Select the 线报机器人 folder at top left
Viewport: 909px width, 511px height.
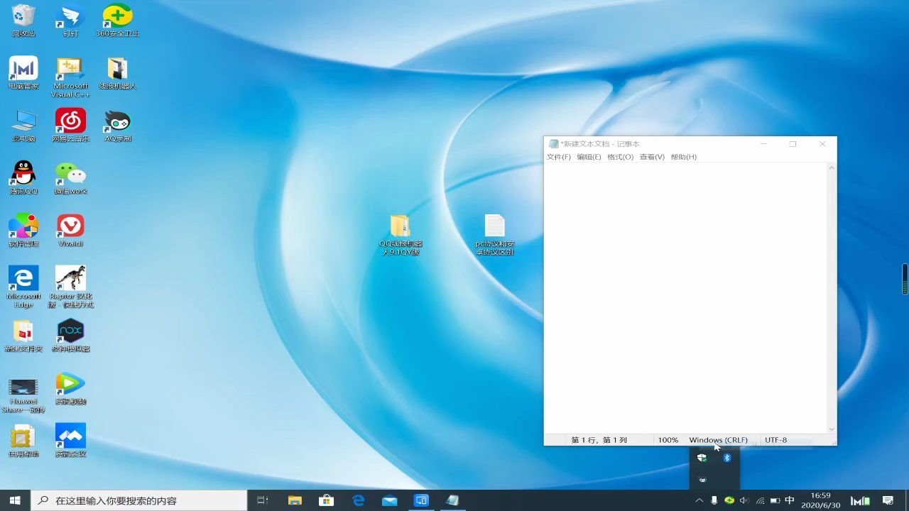click(x=117, y=73)
